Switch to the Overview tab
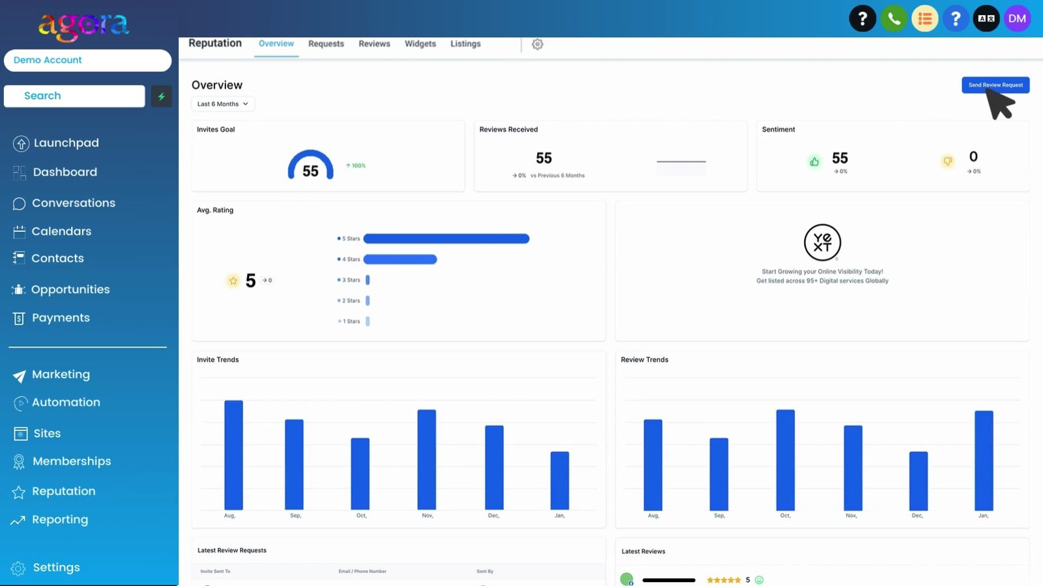The height and width of the screenshot is (586, 1043). (276, 44)
